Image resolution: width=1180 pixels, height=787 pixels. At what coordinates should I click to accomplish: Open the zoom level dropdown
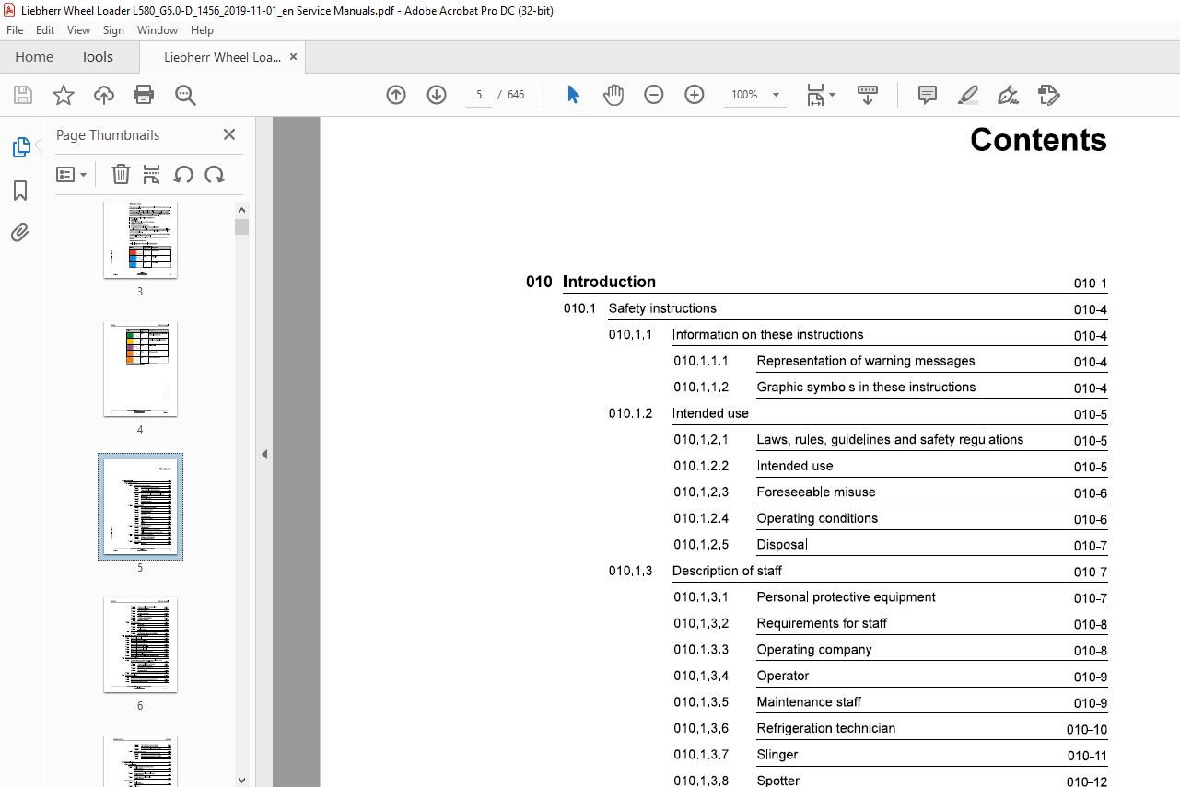tap(776, 95)
